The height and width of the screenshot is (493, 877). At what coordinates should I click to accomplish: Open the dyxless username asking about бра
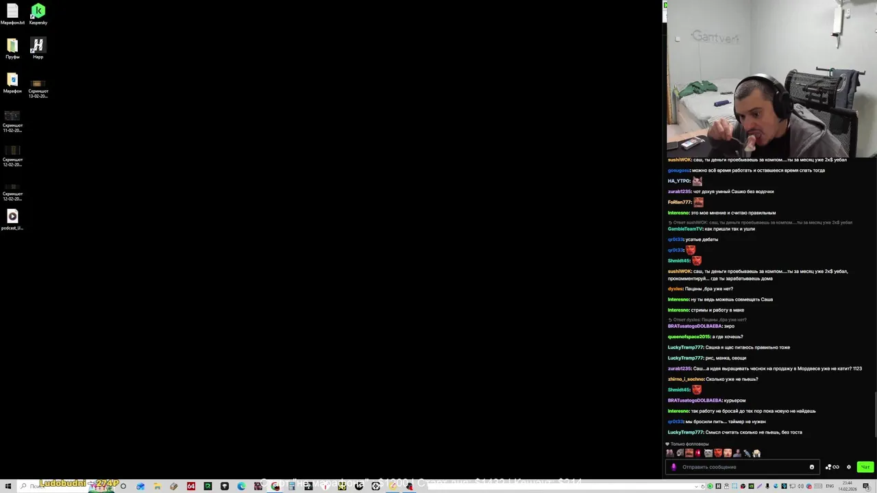coord(675,289)
